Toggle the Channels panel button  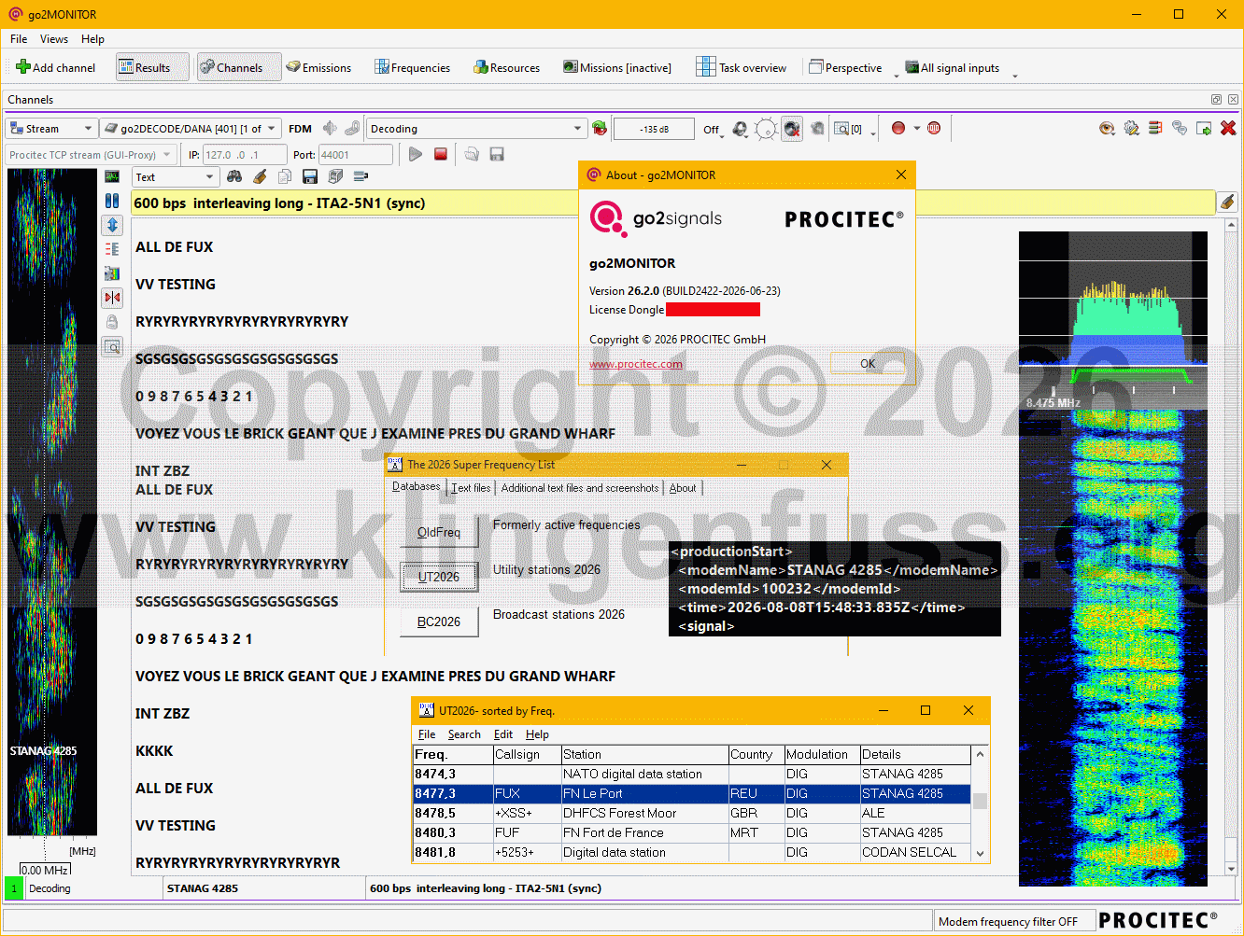pyautogui.click(x=239, y=67)
